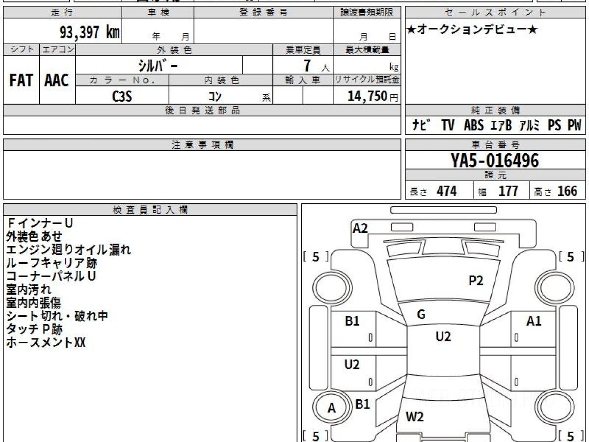
Task: Click the 純正装備 header
Action: click(496, 110)
